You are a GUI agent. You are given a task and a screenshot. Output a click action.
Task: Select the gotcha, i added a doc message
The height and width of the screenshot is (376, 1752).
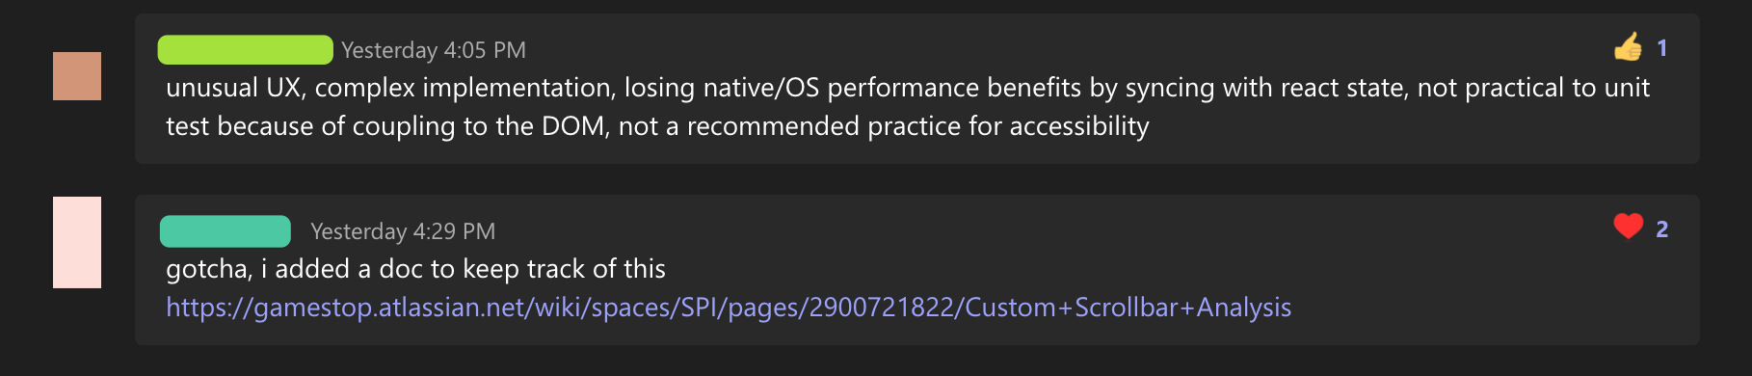point(917,270)
